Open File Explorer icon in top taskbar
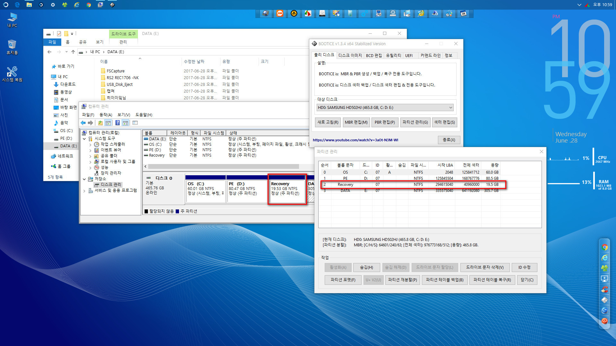 pos(29,5)
